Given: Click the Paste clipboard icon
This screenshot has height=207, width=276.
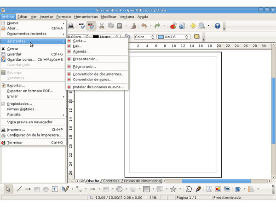Looking at the screenshot, I should pos(120,26).
